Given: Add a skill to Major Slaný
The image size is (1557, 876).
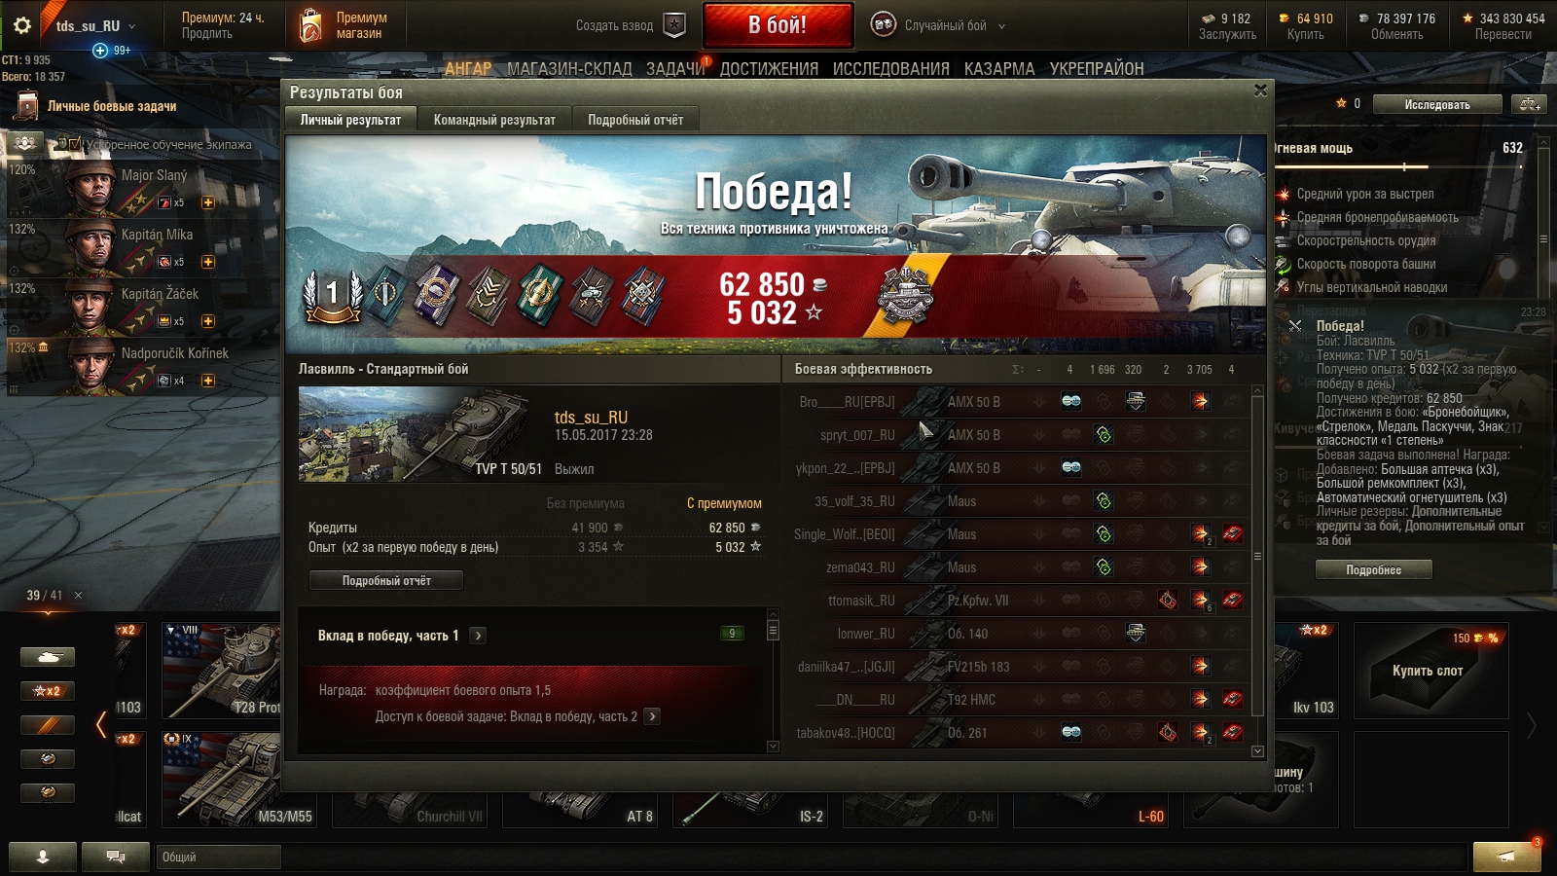Looking at the screenshot, I should [208, 202].
